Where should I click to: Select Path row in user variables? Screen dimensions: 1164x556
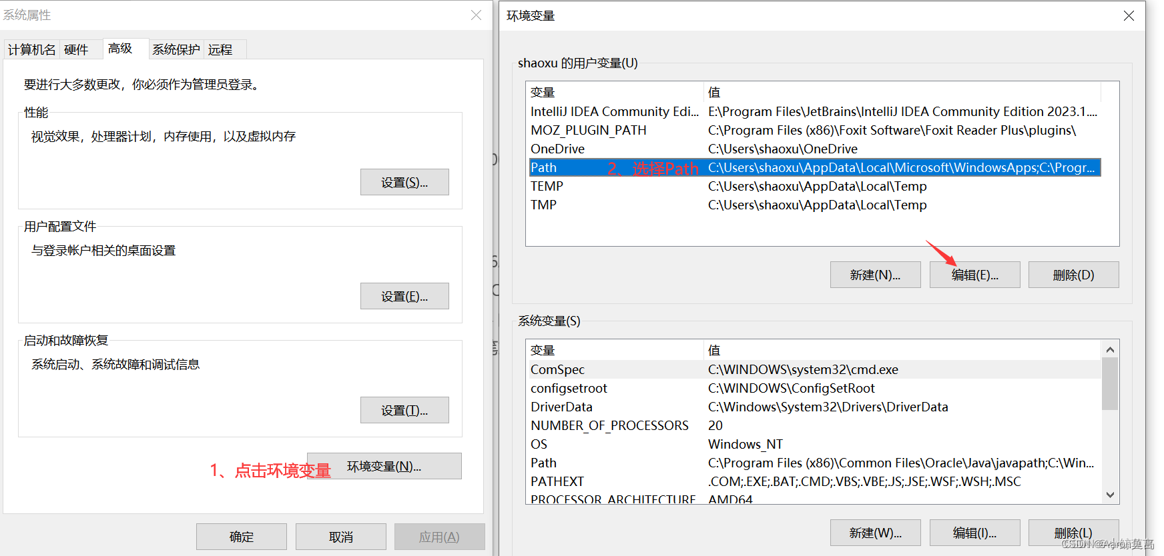814,167
